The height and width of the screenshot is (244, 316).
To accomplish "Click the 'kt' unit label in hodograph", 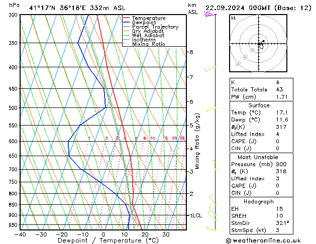I will coord(234,18).
